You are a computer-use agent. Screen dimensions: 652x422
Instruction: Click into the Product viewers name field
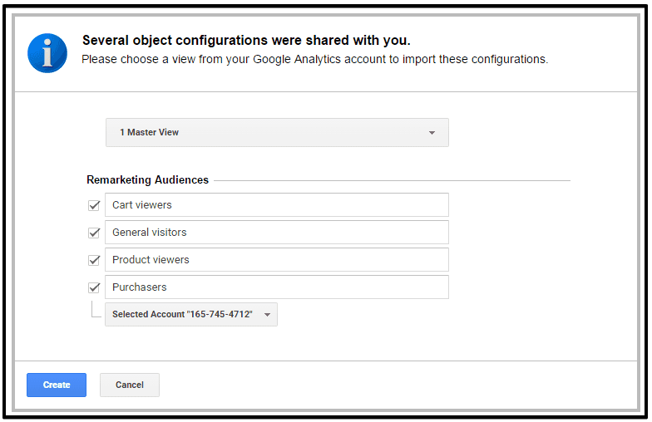coord(277,260)
